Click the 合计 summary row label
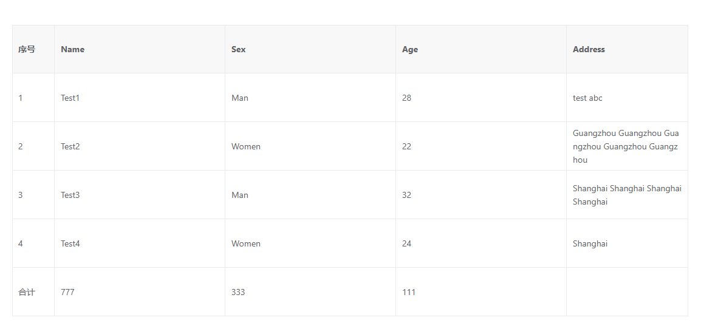This screenshot has width=701, height=326. (27, 292)
